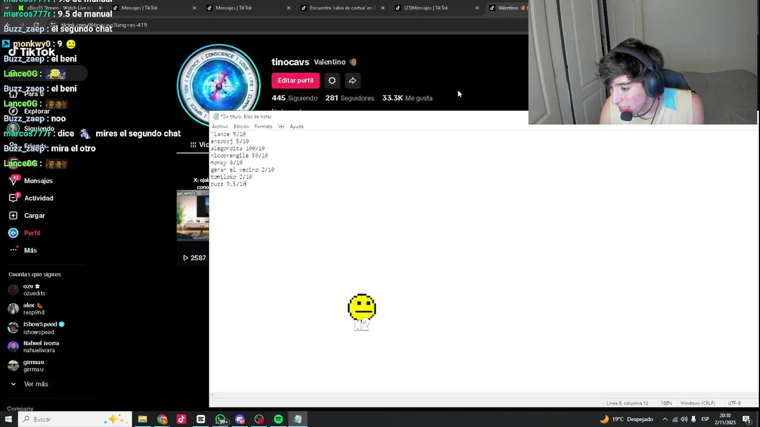This screenshot has width=760, height=427.
Task: Open weather widget 19°C Despejado
Action: [x=626, y=419]
